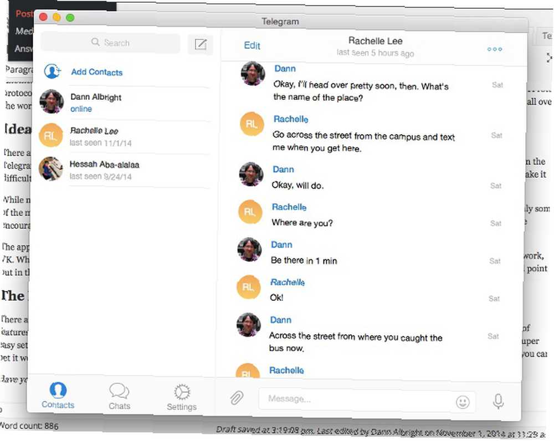Click Hessah Aba-alalaa's contact photo
The width and height of the screenshot is (554, 441).
(50, 168)
